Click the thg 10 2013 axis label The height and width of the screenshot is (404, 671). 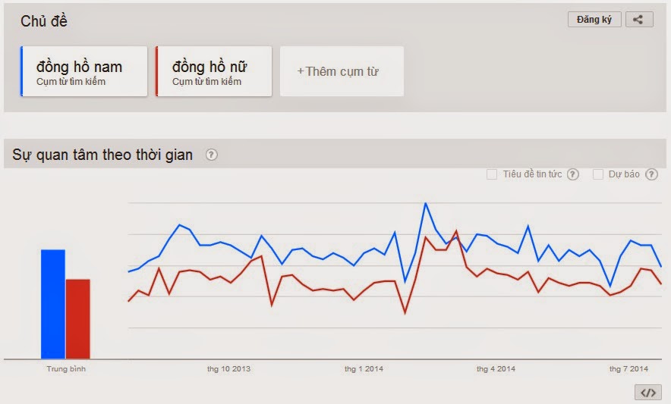(x=228, y=369)
